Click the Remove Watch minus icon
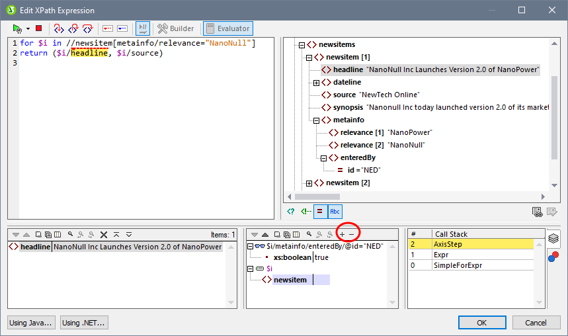The width and height of the screenshot is (568, 336). 352,234
